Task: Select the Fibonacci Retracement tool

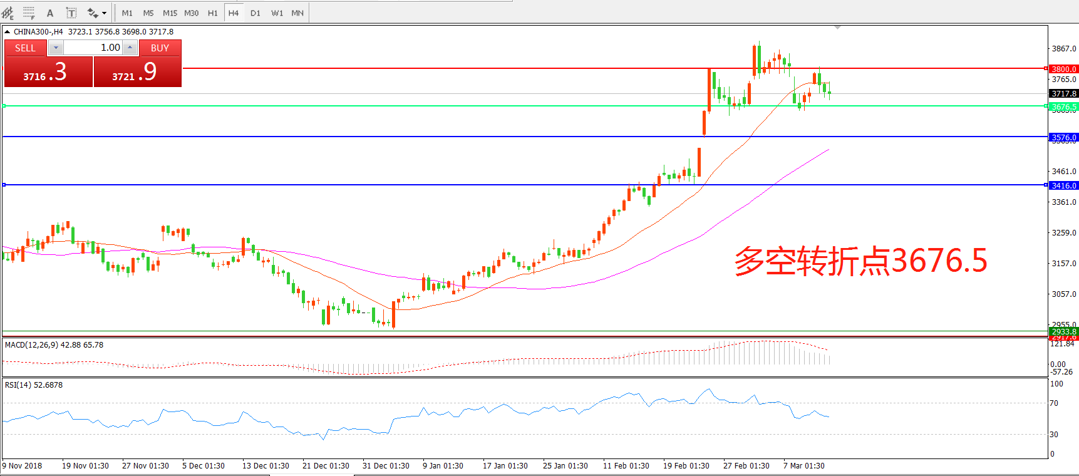Action: (x=29, y=13)
